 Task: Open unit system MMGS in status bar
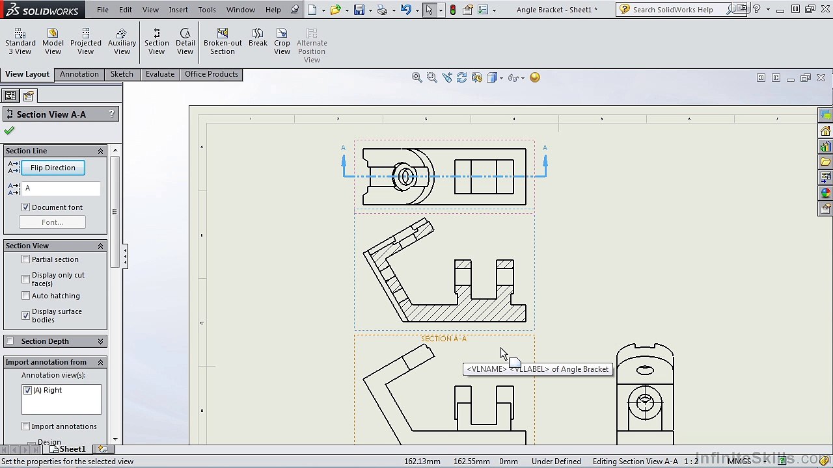739,461
